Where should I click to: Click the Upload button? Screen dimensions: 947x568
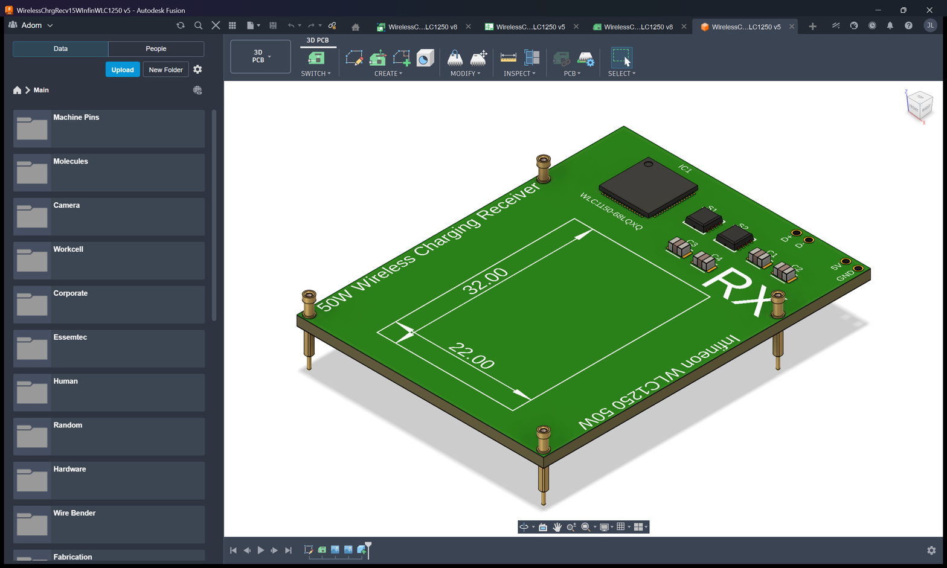coord(123,69)
